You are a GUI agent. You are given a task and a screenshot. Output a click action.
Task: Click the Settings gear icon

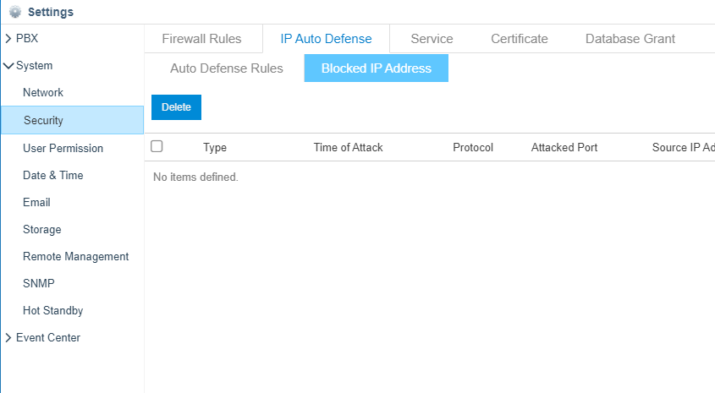pyautogui.click(x=15, y=12)
